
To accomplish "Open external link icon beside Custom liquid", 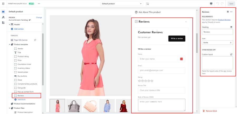I will (x=231, y=54).
